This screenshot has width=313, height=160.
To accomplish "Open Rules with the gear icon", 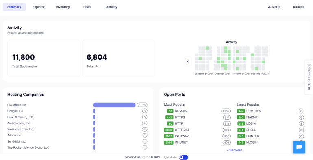I will [x=298, y=7].
